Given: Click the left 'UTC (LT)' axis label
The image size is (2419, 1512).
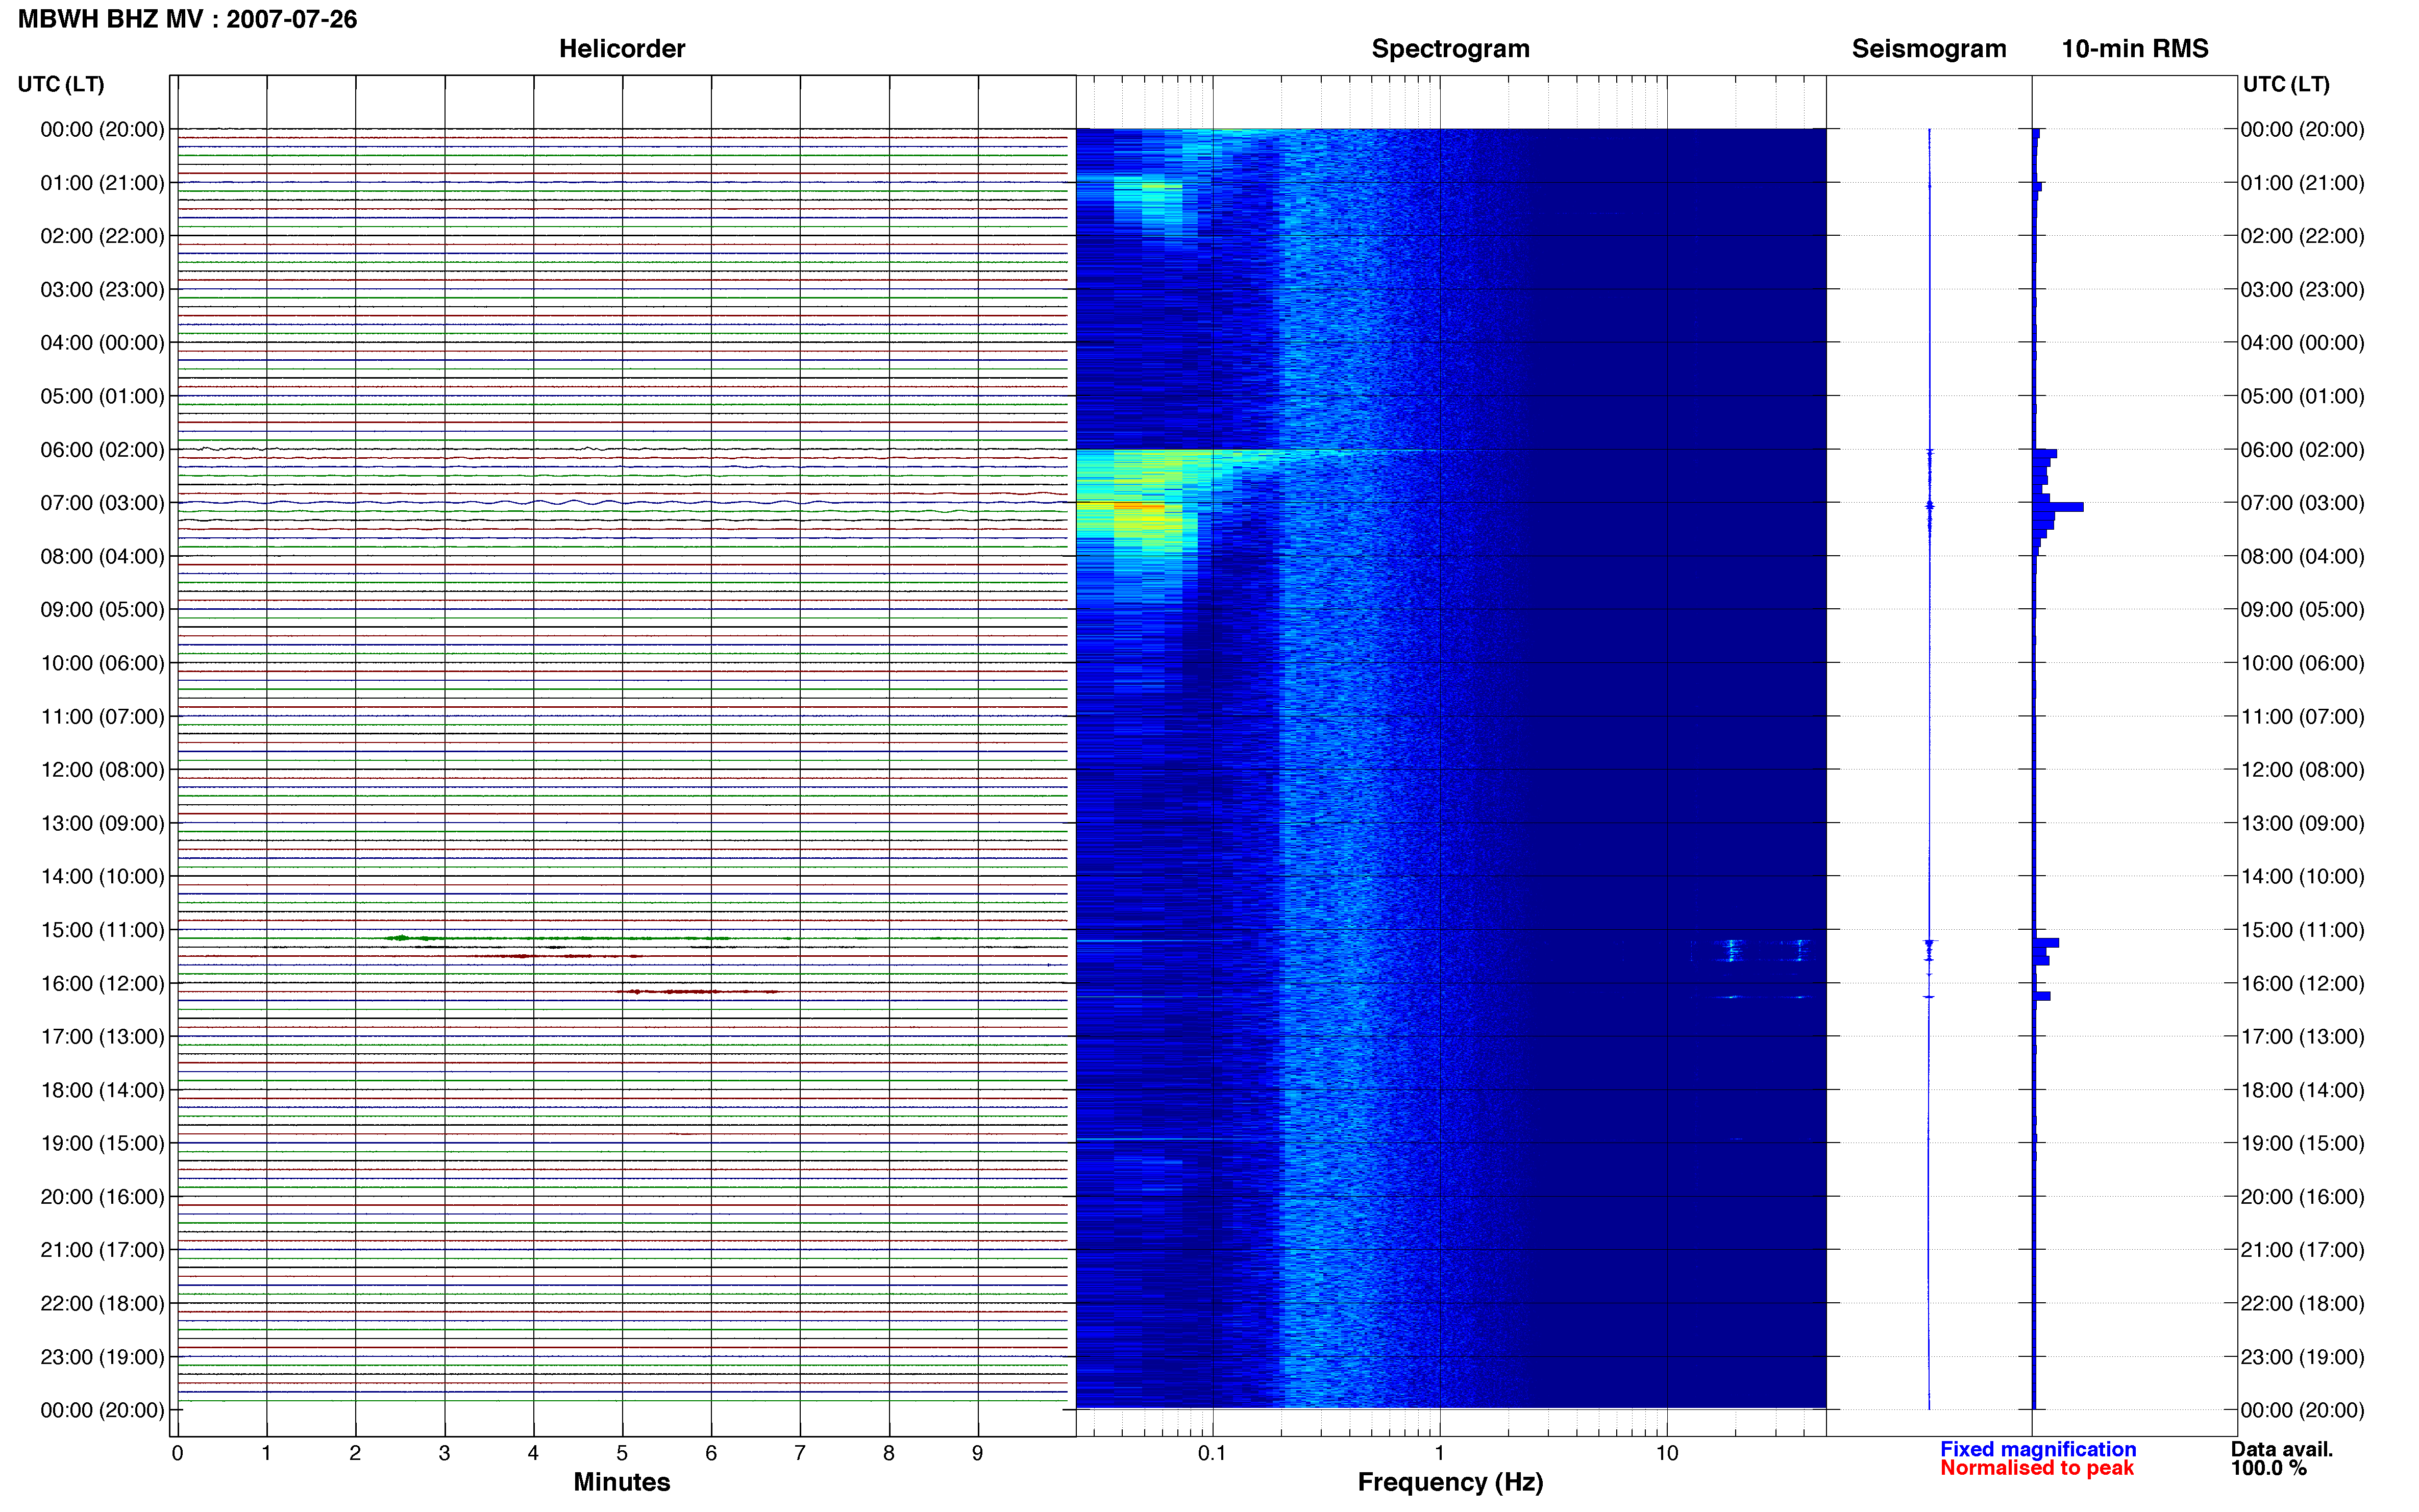Looking at the screenshot, I should tap(61, 84).
